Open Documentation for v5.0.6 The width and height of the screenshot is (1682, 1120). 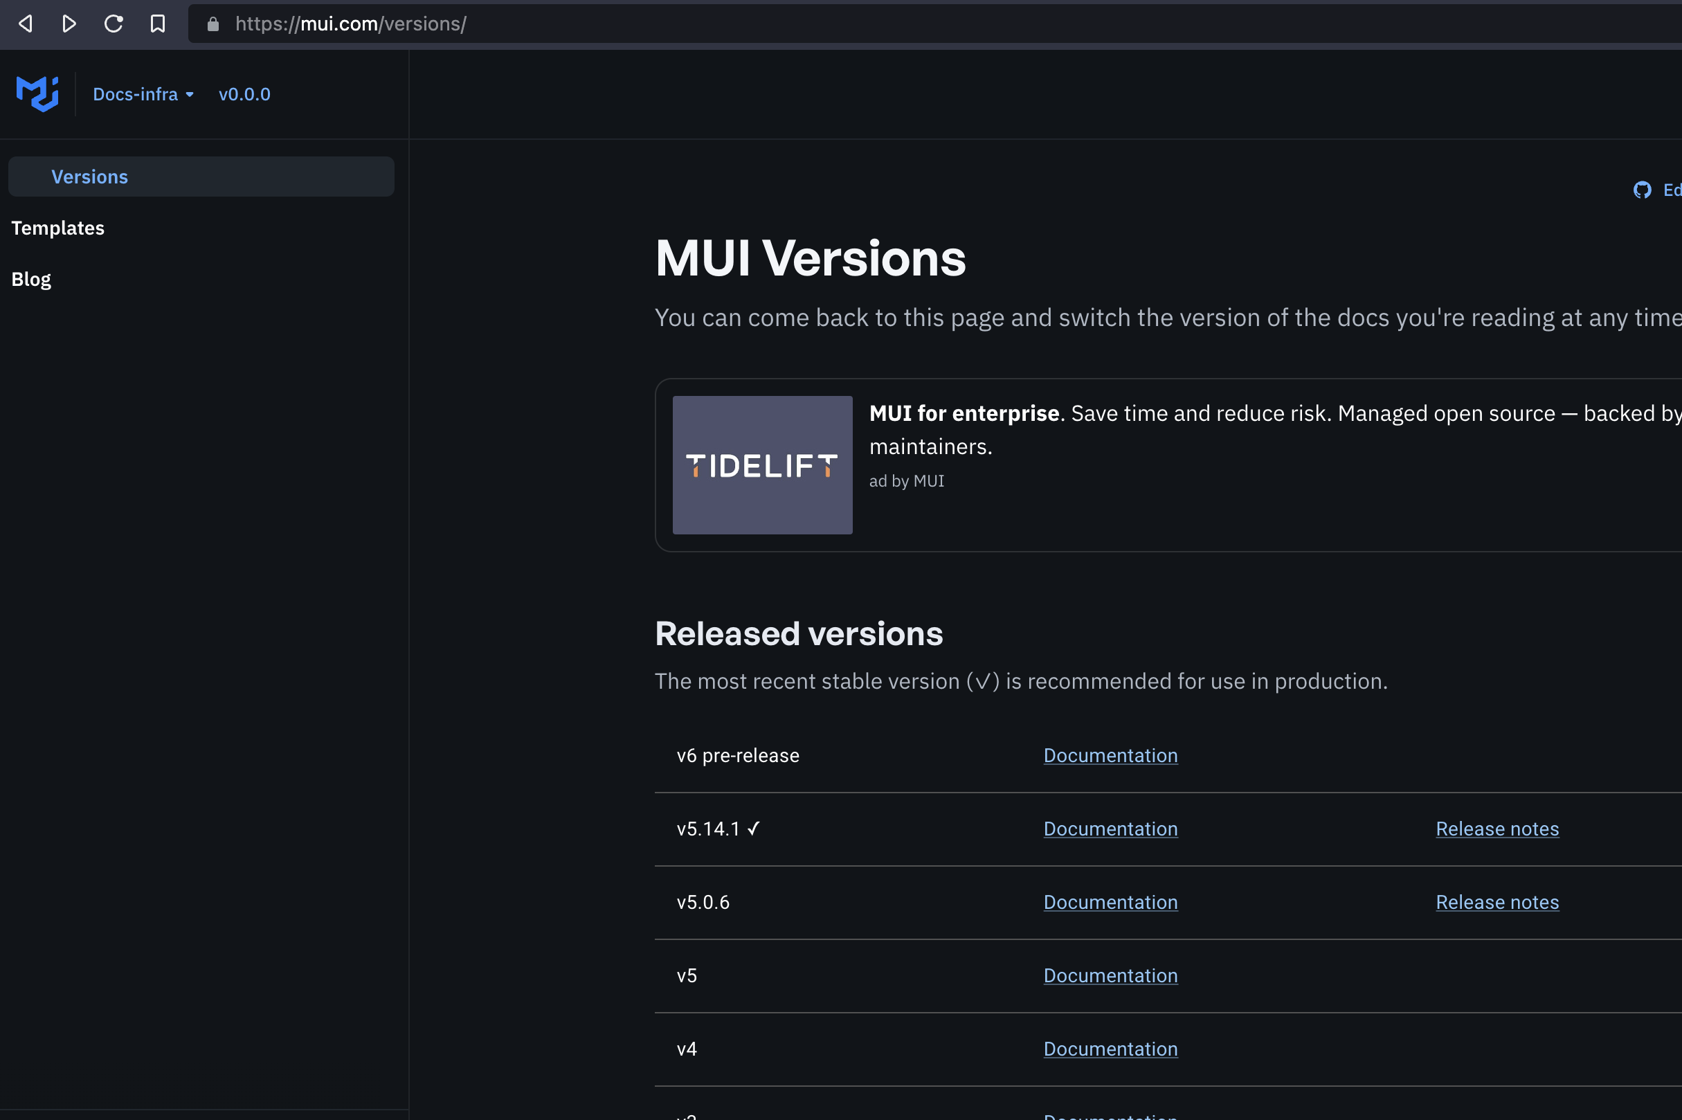pyautogui.click(x=1110, y=901)
